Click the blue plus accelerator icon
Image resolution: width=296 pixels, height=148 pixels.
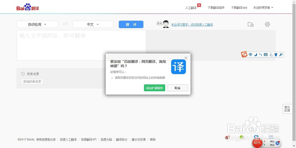click(x=278, y=143)
